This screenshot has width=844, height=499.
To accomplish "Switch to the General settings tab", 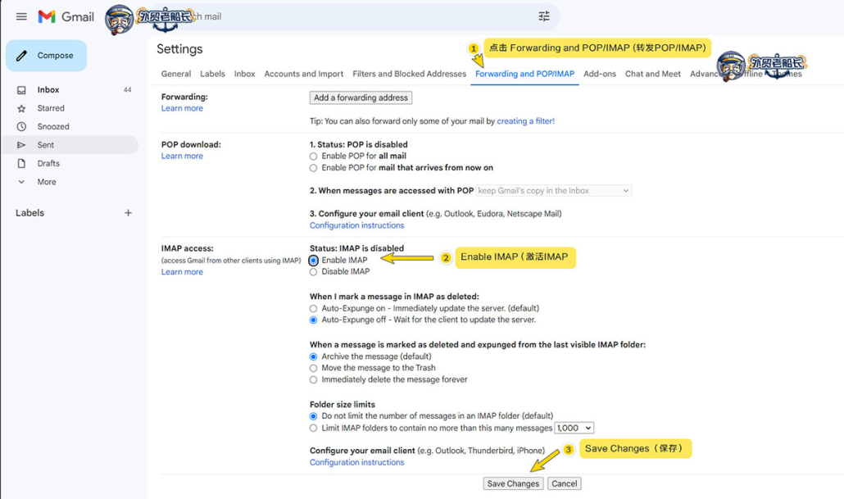I will 176,74.
